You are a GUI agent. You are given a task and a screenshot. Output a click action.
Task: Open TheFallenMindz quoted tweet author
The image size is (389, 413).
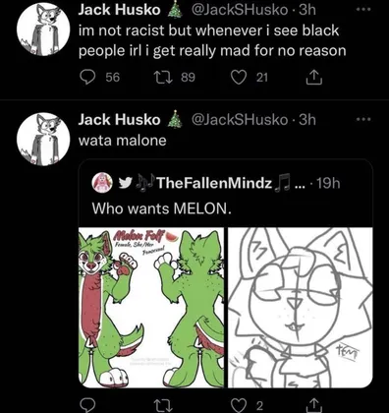pos(215,183)
